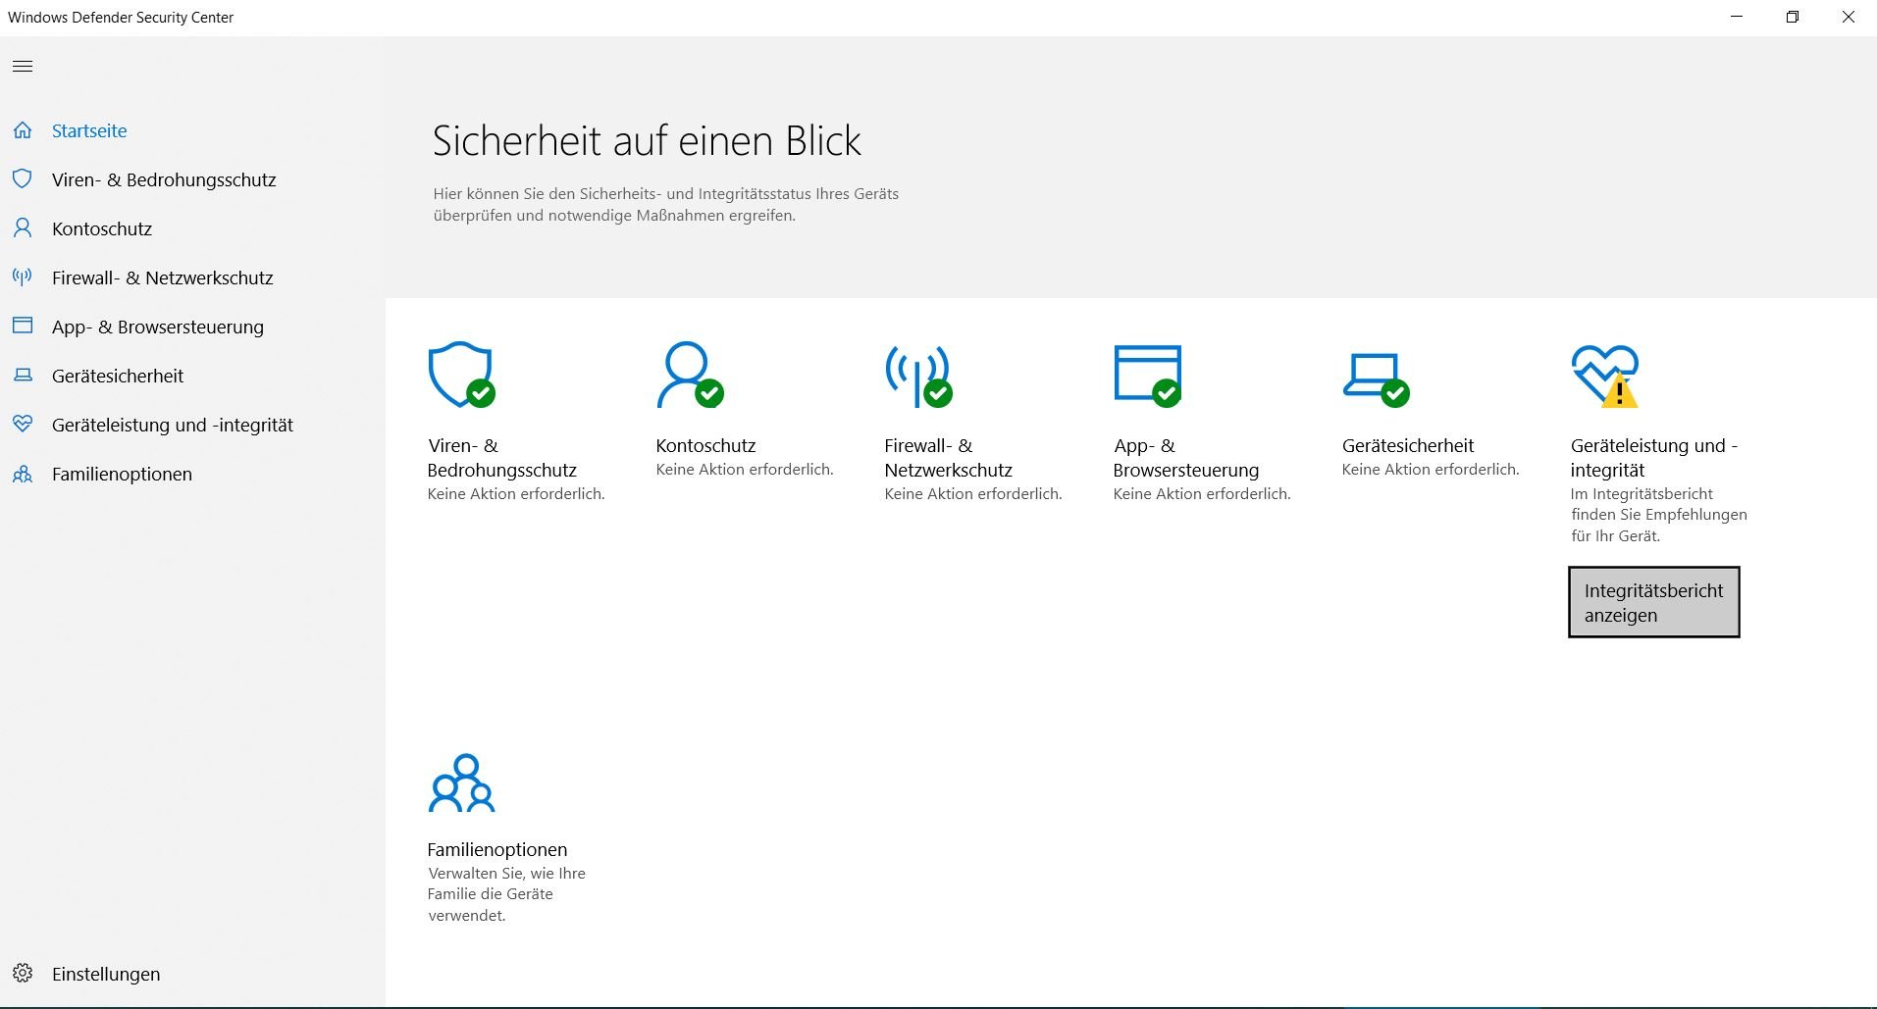Open the large Viren- & Bedrohungsschutz shield tile icon

461,375
